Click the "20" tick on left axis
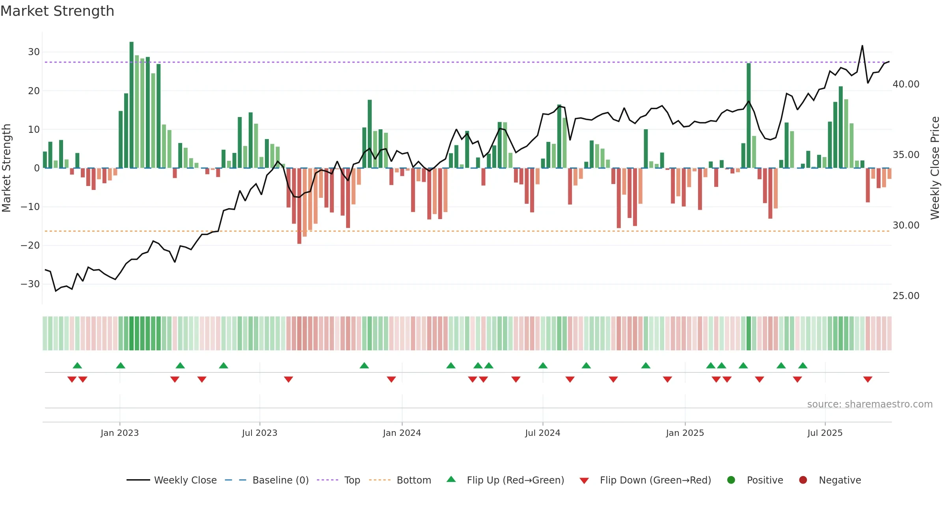The image size is (946, 532). tap(34, 91)
